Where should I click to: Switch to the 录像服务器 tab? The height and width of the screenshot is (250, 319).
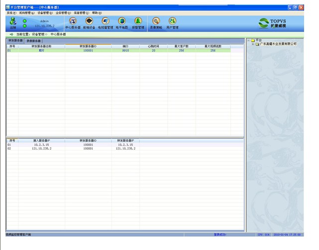34,41
